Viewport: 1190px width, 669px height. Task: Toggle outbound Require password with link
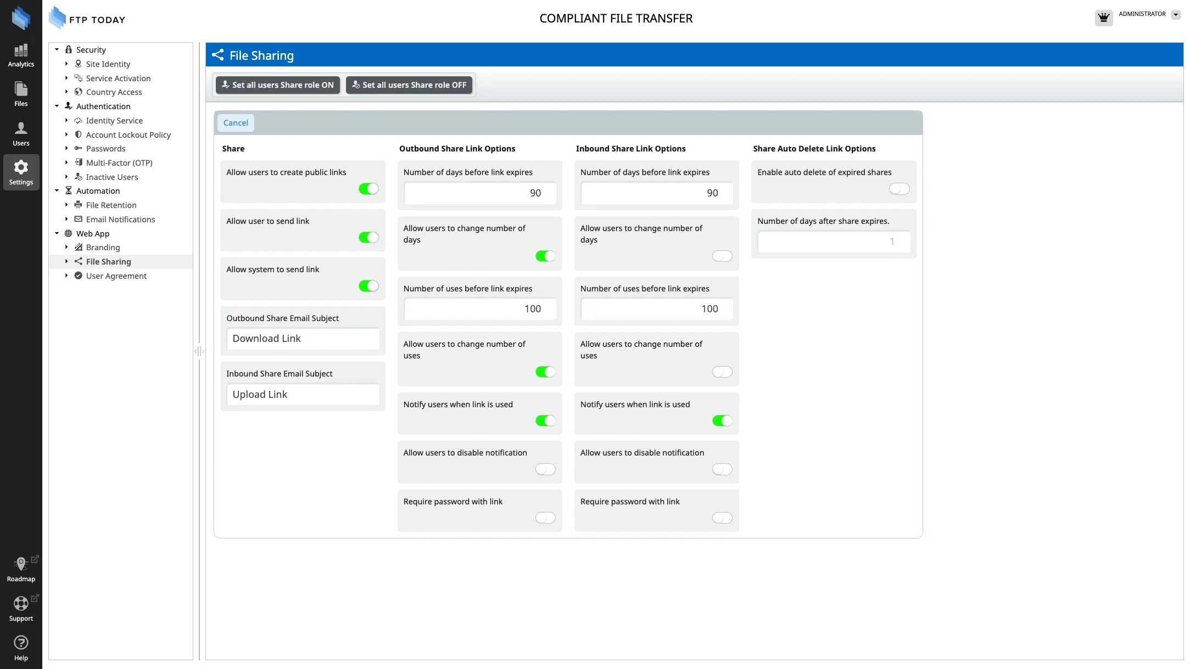tap(545, 518)
